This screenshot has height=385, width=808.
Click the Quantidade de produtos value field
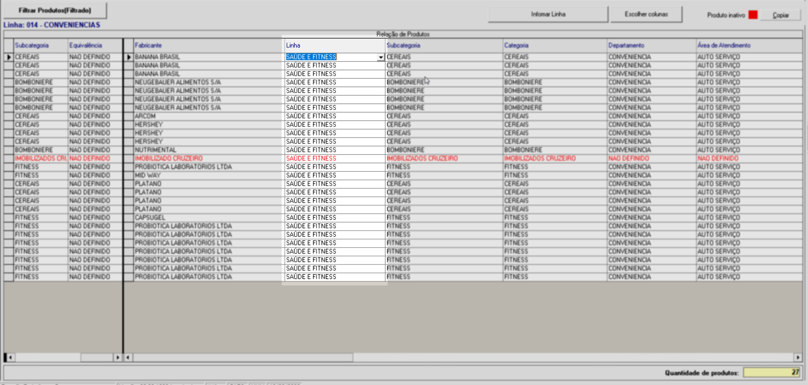(772, 372)
